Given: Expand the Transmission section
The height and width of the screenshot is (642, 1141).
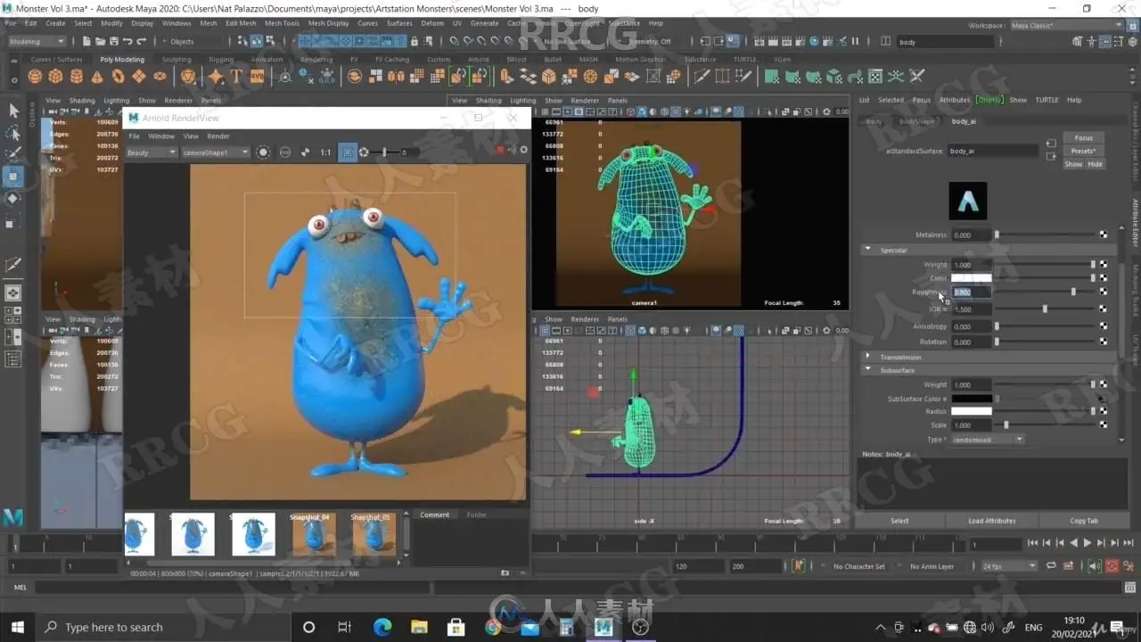Looking at the screenshot, I should (x=867, y=357).
